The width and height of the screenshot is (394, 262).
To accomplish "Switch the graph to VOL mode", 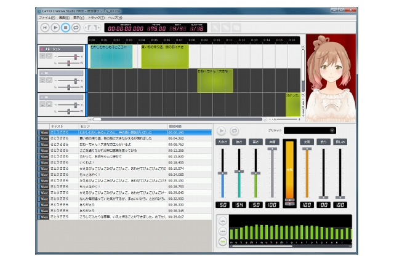I will point(223,221).
